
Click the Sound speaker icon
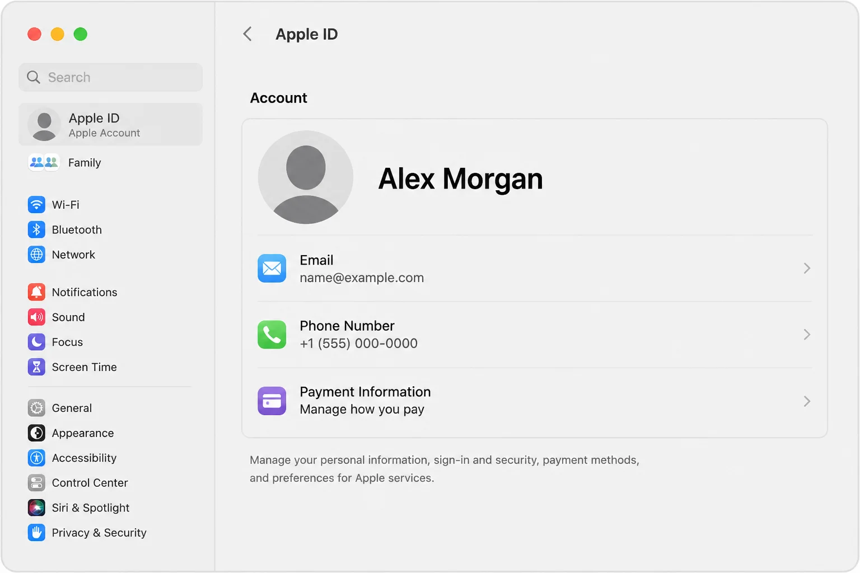(x=36, y=317)
